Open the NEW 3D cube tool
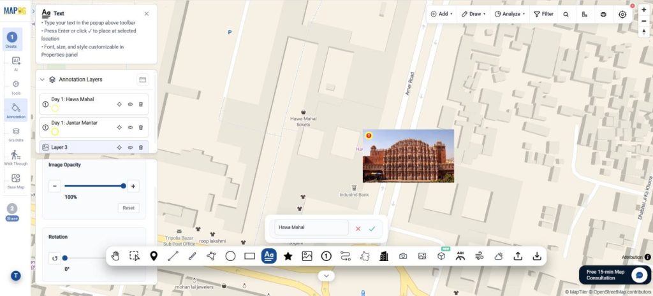Screen dimensions: 653x296 click(x=441, y=256)
